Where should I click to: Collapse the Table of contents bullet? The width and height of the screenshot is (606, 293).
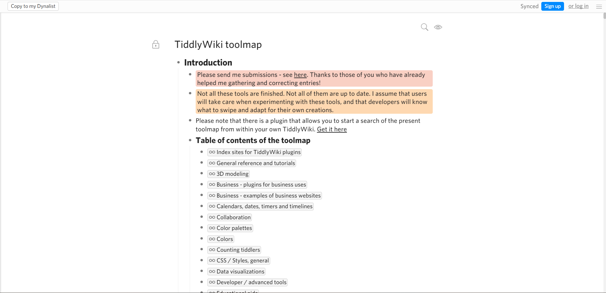pos(190,140)
